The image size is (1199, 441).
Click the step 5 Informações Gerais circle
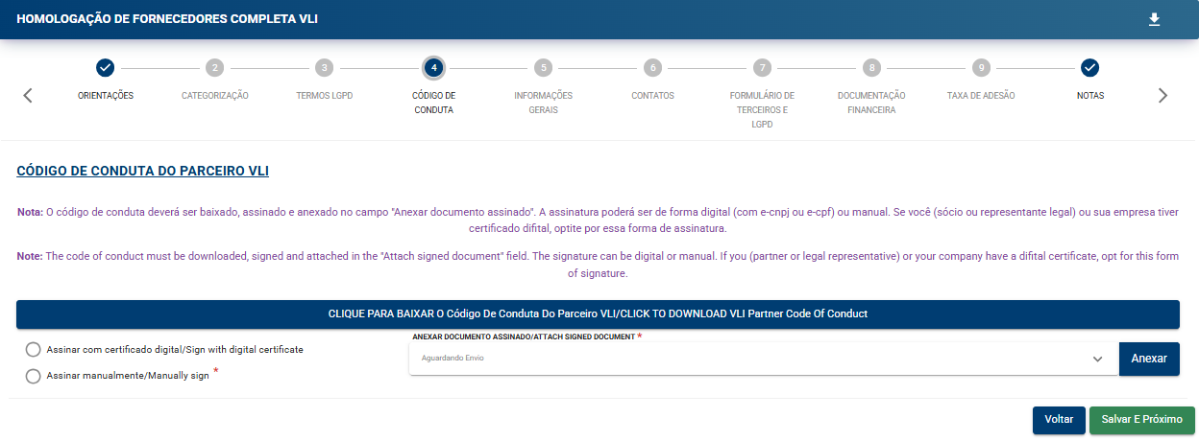coord(544,68)
